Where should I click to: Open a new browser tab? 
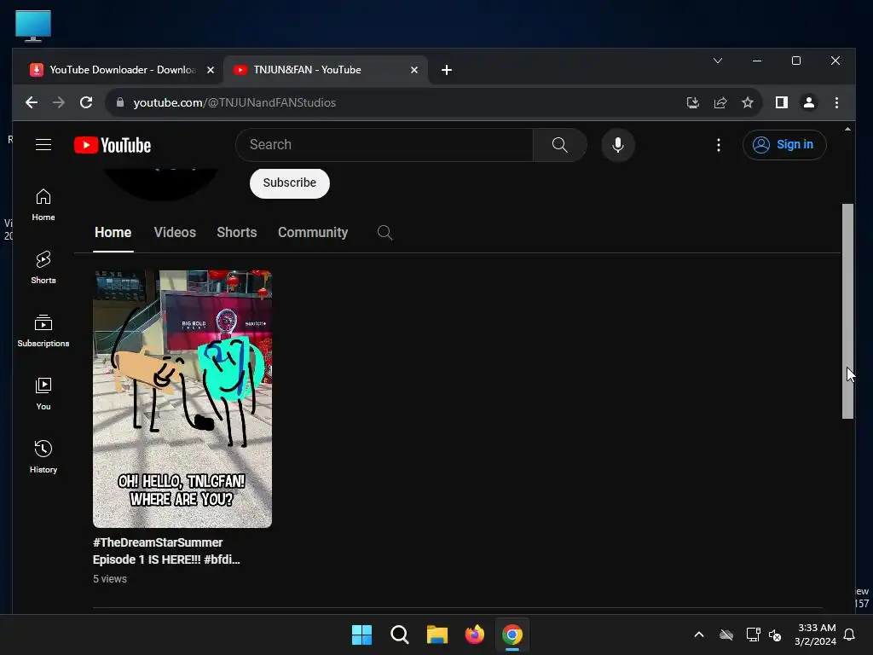pos(447,70)
